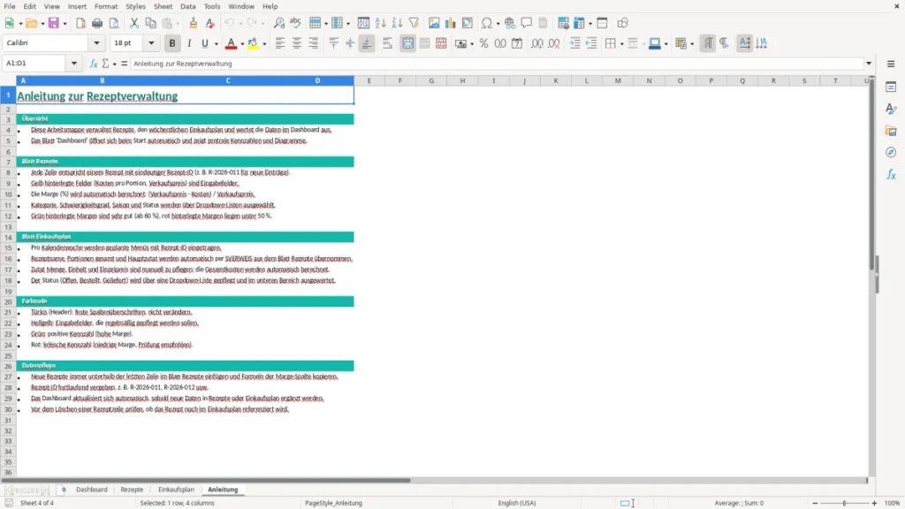
Task: Open Font Color dropdown arrow
Action: click(242, 44)
